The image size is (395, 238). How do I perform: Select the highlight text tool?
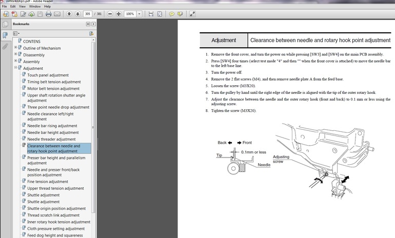(180, 14)
